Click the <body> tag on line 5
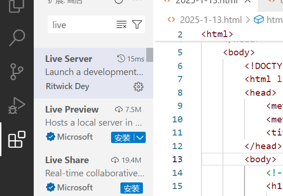The height and width of the screenshot is (196, 283). (239, 53)
